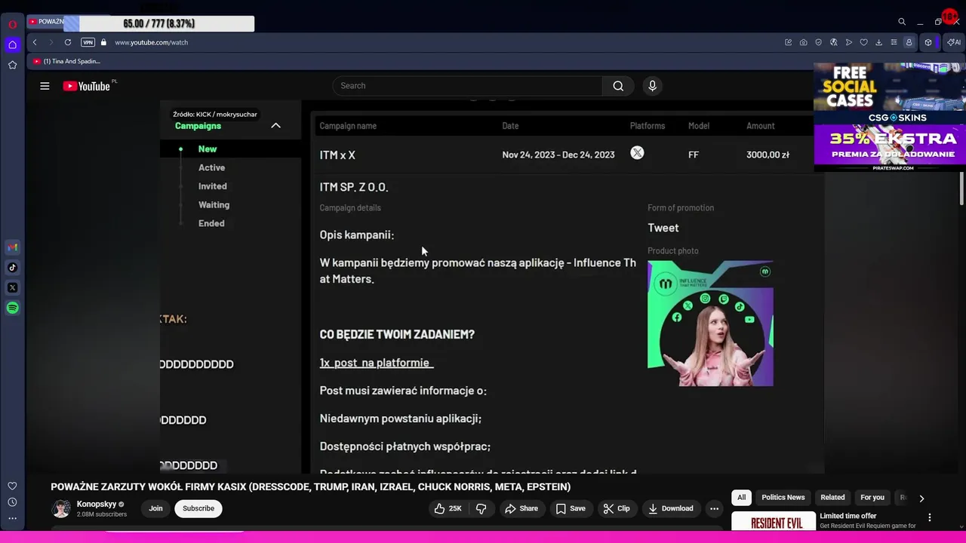The image size is (966, 543).
Task: Click the ITM x X campaign name
Action: 337,155
